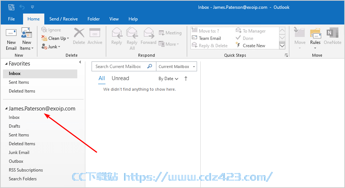Collapse the James.Paterson@exoip.com account tree
This screenshot has height=188, width=345.
[6, 109]
